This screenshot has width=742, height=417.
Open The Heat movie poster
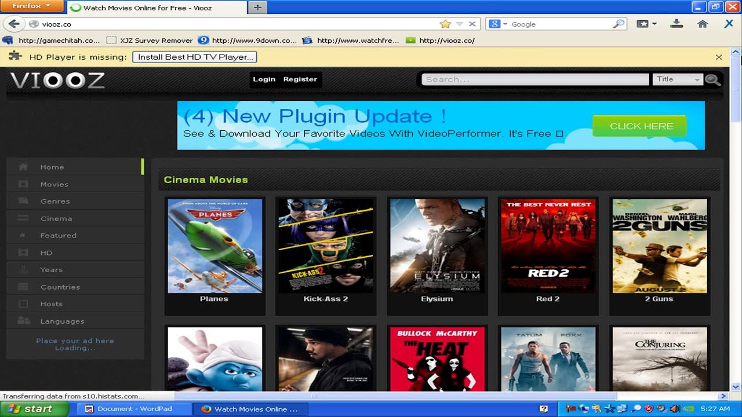[x=437, y=359]
